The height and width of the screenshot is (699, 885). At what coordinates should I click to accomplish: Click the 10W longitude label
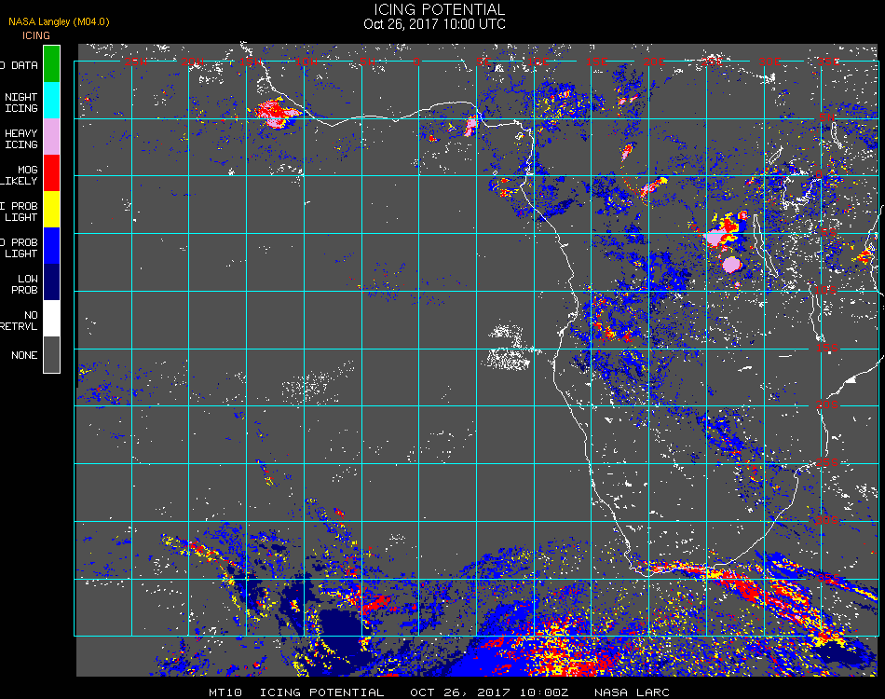click(306, 62)
